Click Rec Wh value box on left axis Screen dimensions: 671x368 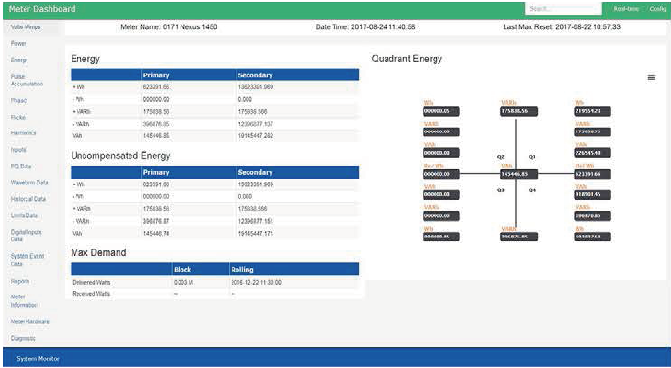441,174
